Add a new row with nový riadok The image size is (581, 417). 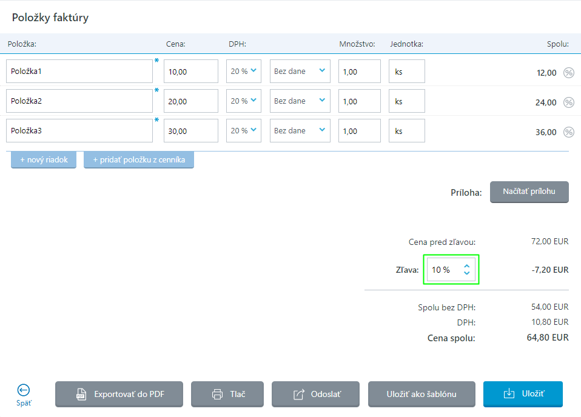click(44, 160)
